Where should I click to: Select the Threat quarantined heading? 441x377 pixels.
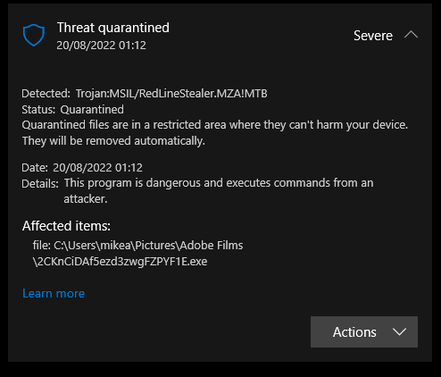pyautogui.click(x=113, y=28)
